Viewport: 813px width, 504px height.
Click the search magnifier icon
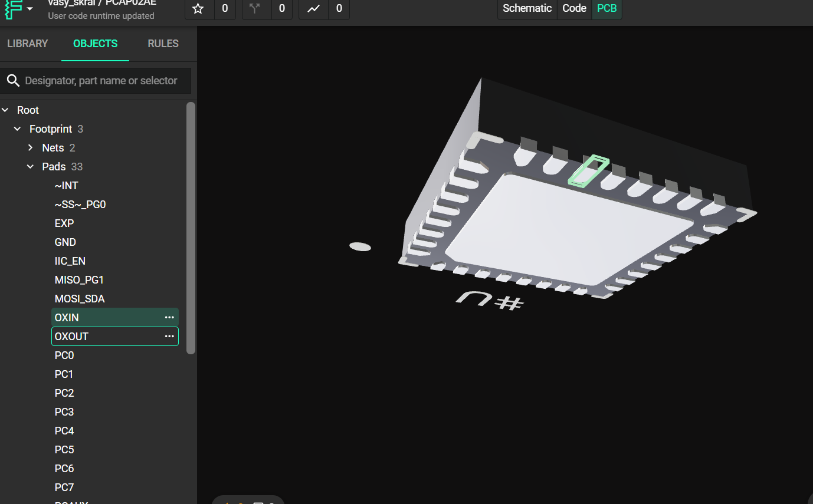coord(12,81)
